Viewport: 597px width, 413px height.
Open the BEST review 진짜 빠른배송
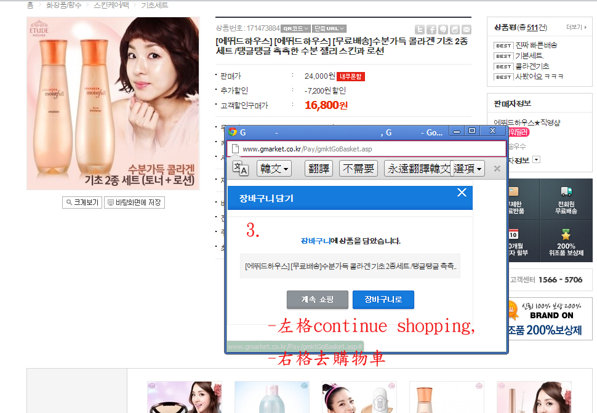[536, 46]
